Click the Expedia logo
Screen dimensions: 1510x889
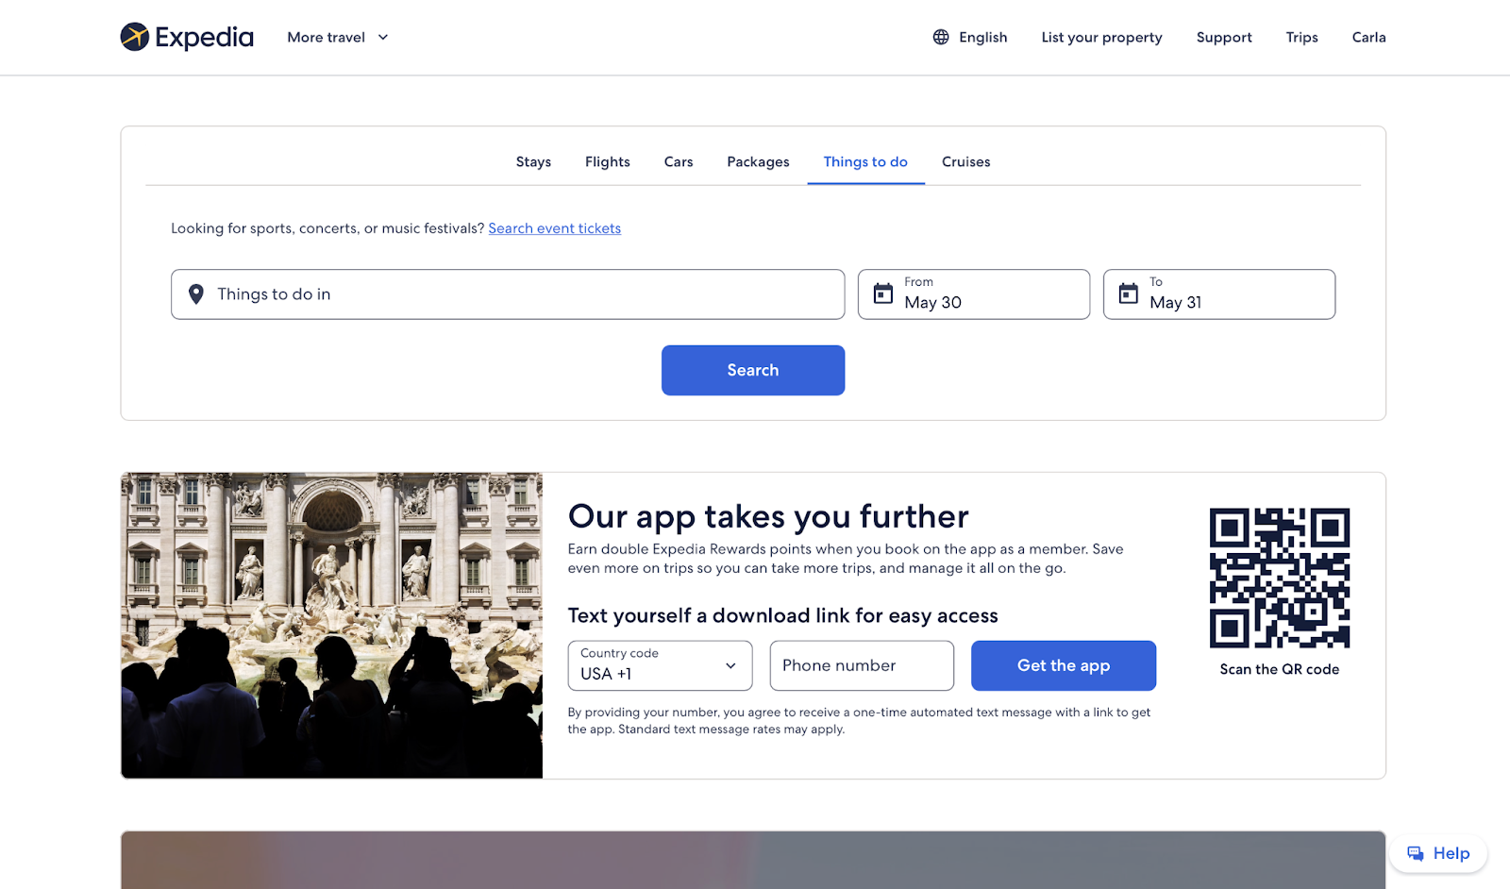click(x=187, y=37)
